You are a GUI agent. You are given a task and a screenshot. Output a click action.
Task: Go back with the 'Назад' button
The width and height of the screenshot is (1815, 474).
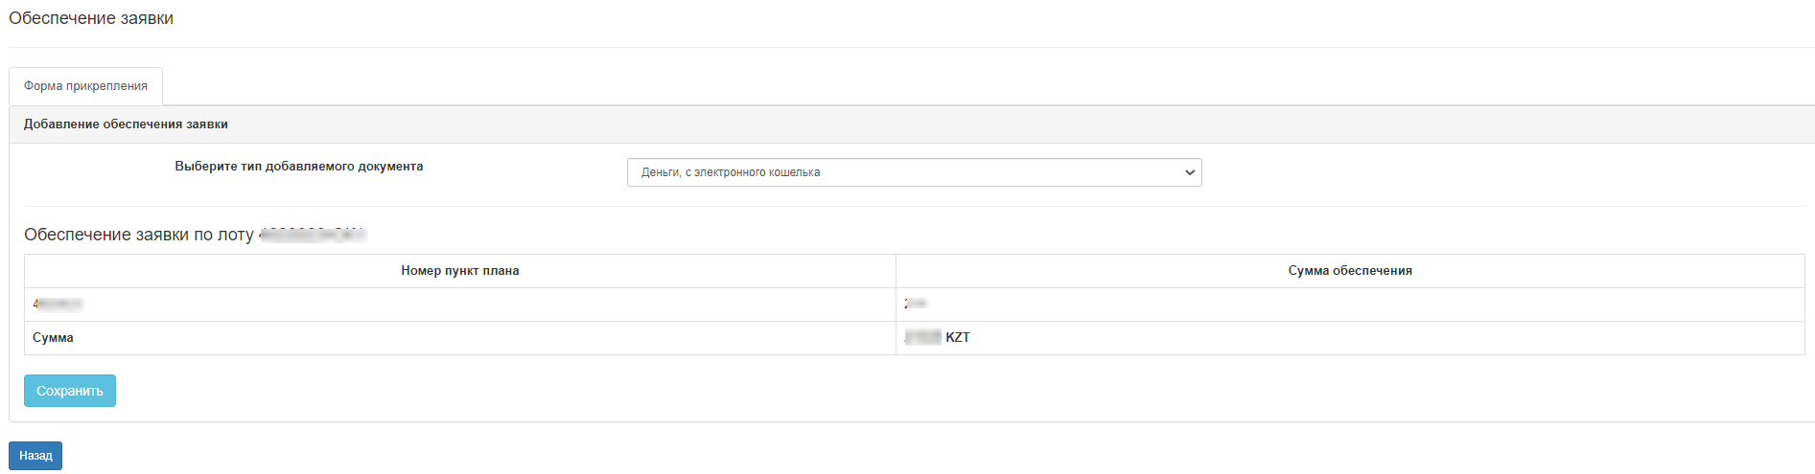35,456
